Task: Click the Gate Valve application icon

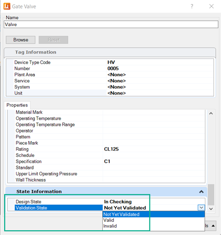Action: 7,6
